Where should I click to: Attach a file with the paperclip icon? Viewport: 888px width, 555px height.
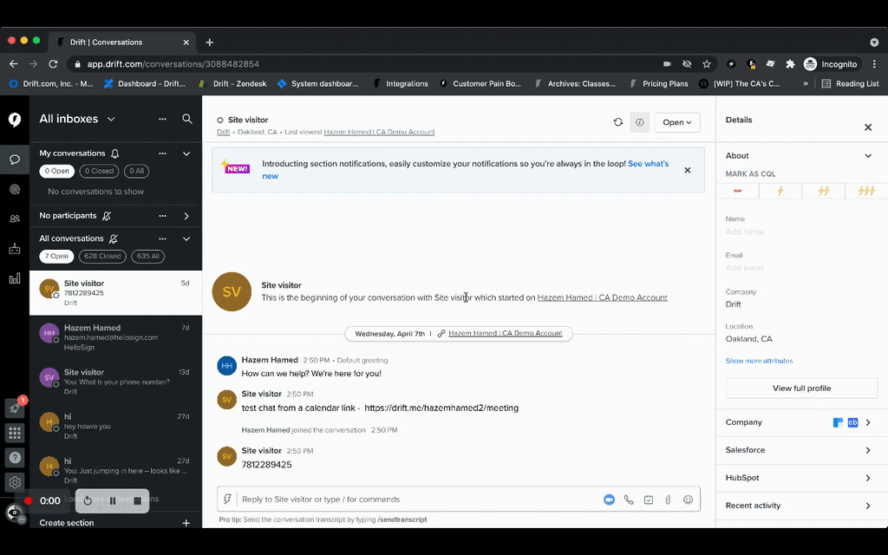click(x=669, y=499)
